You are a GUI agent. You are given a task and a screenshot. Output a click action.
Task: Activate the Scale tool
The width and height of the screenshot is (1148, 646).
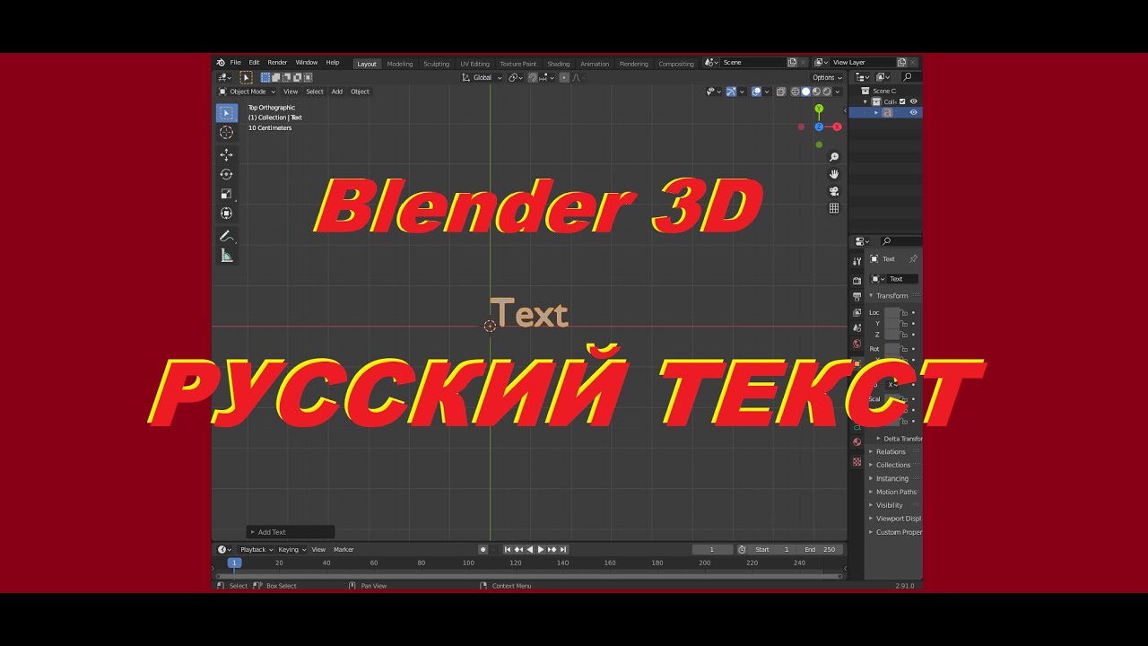(x=226, y=194)
